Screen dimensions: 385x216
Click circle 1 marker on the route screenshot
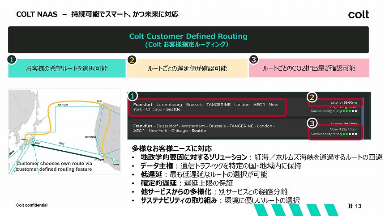point(133,96)
